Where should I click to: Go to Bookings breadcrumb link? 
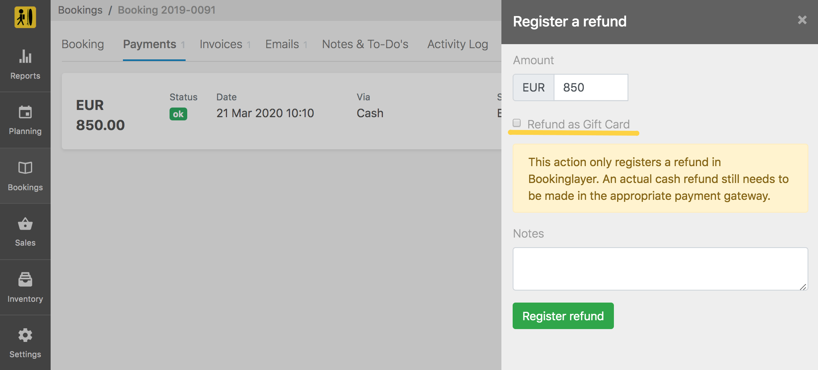pyautogui.click(x=80, y=10)
